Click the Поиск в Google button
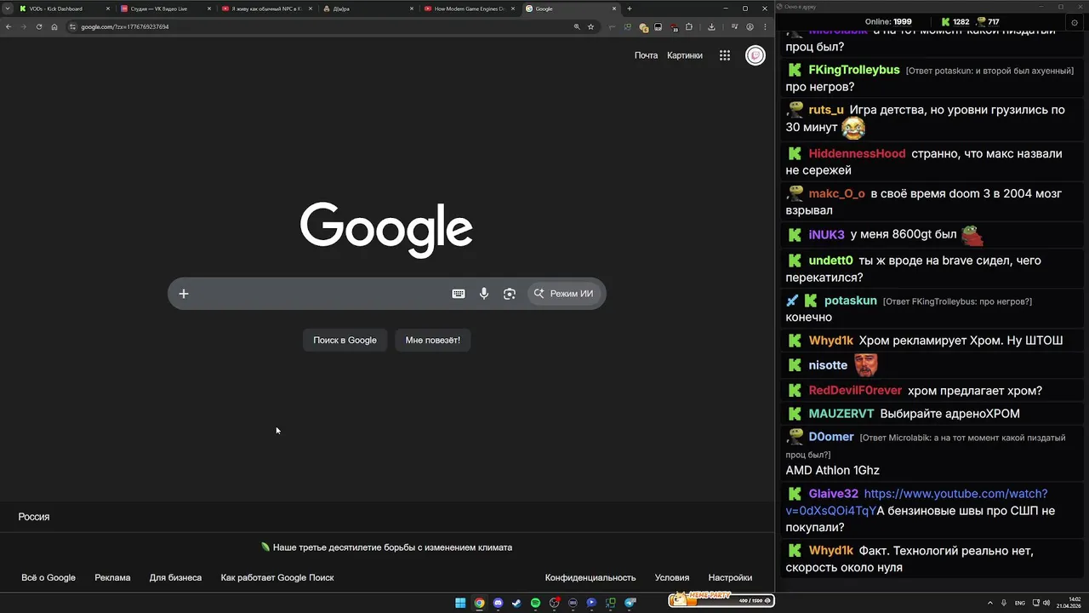Screen dimensions: 1089x613 pos(345,340)
